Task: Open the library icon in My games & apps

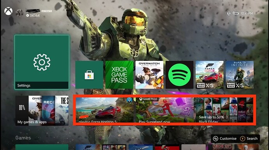Action: (22, 108)
